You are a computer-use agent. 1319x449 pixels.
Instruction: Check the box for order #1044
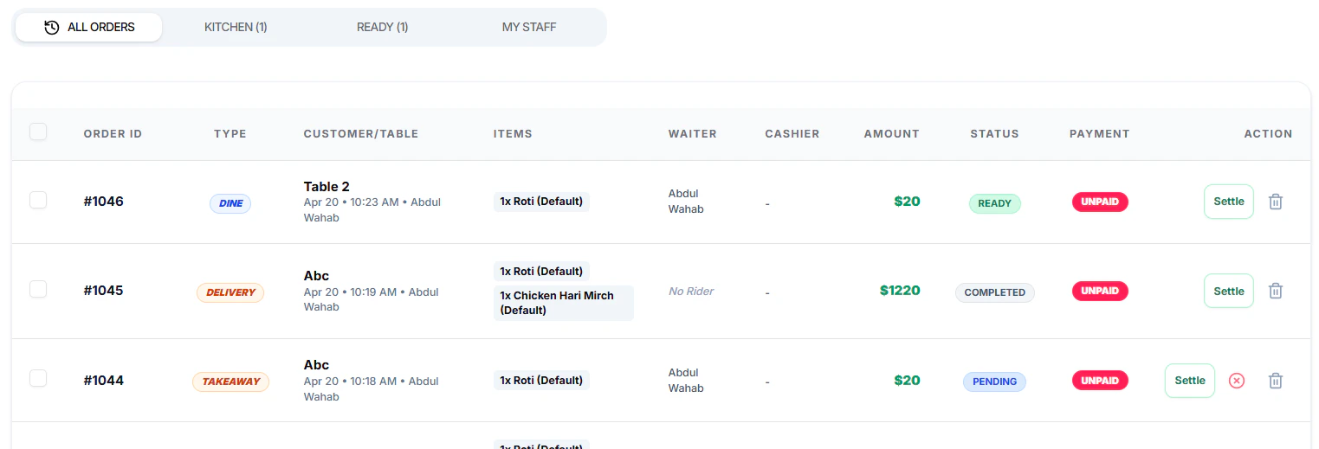point(38,378)
